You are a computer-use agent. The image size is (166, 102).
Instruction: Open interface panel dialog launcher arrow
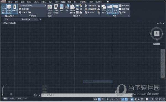click(129, 16)
